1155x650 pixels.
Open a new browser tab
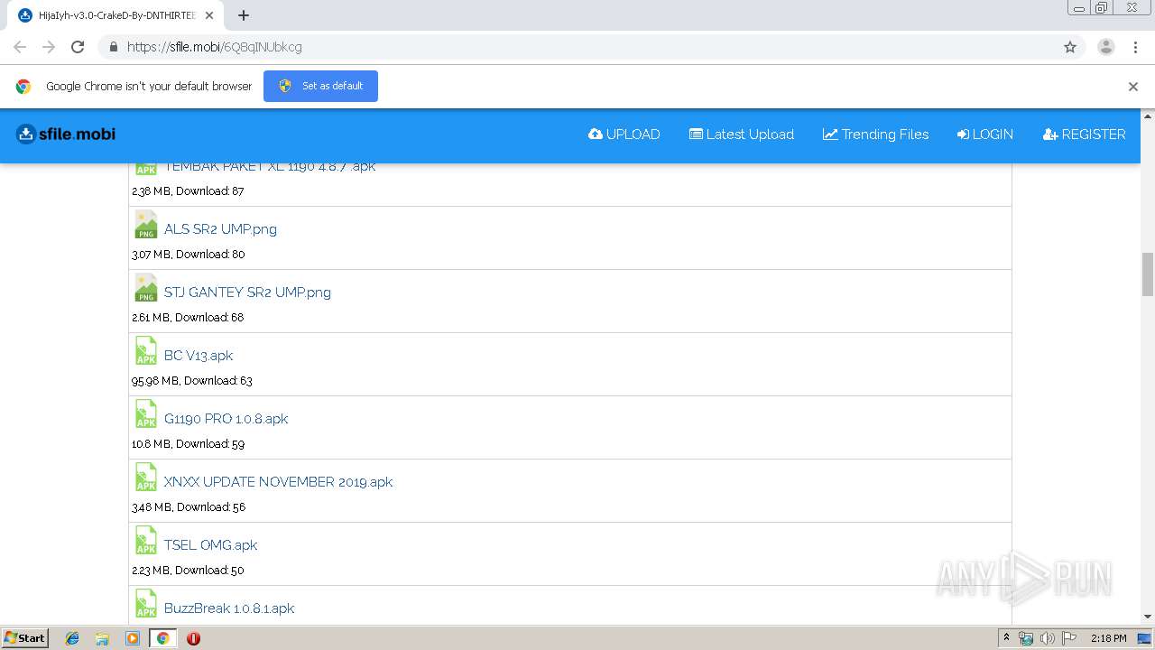click(244, 15)
